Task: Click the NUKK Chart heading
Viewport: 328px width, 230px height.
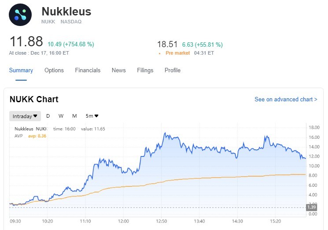Action: pyautogui.click(x=34, y=100)
